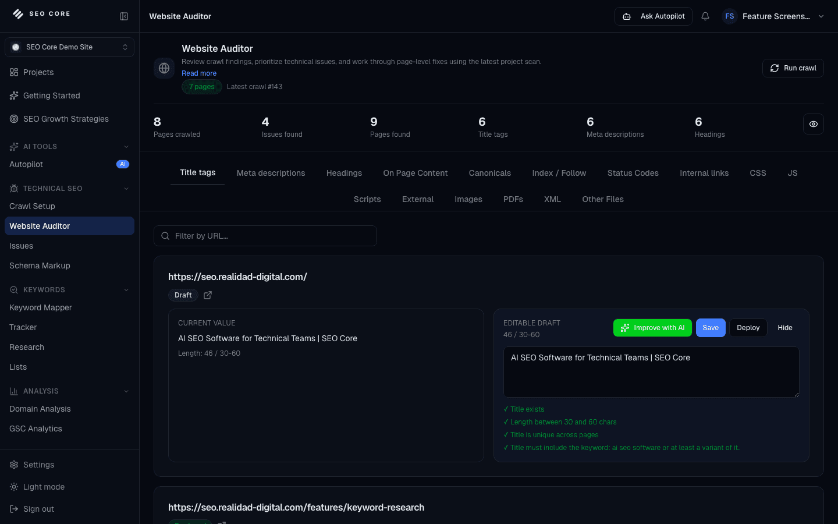Open Issues in the sidebar
Viewport: 838px width, 524px height.
click(69, 246)
